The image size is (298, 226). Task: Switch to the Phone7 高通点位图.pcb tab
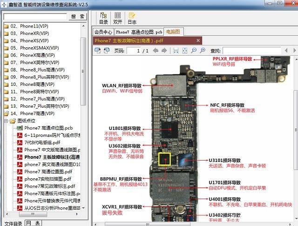pos(139,32)
